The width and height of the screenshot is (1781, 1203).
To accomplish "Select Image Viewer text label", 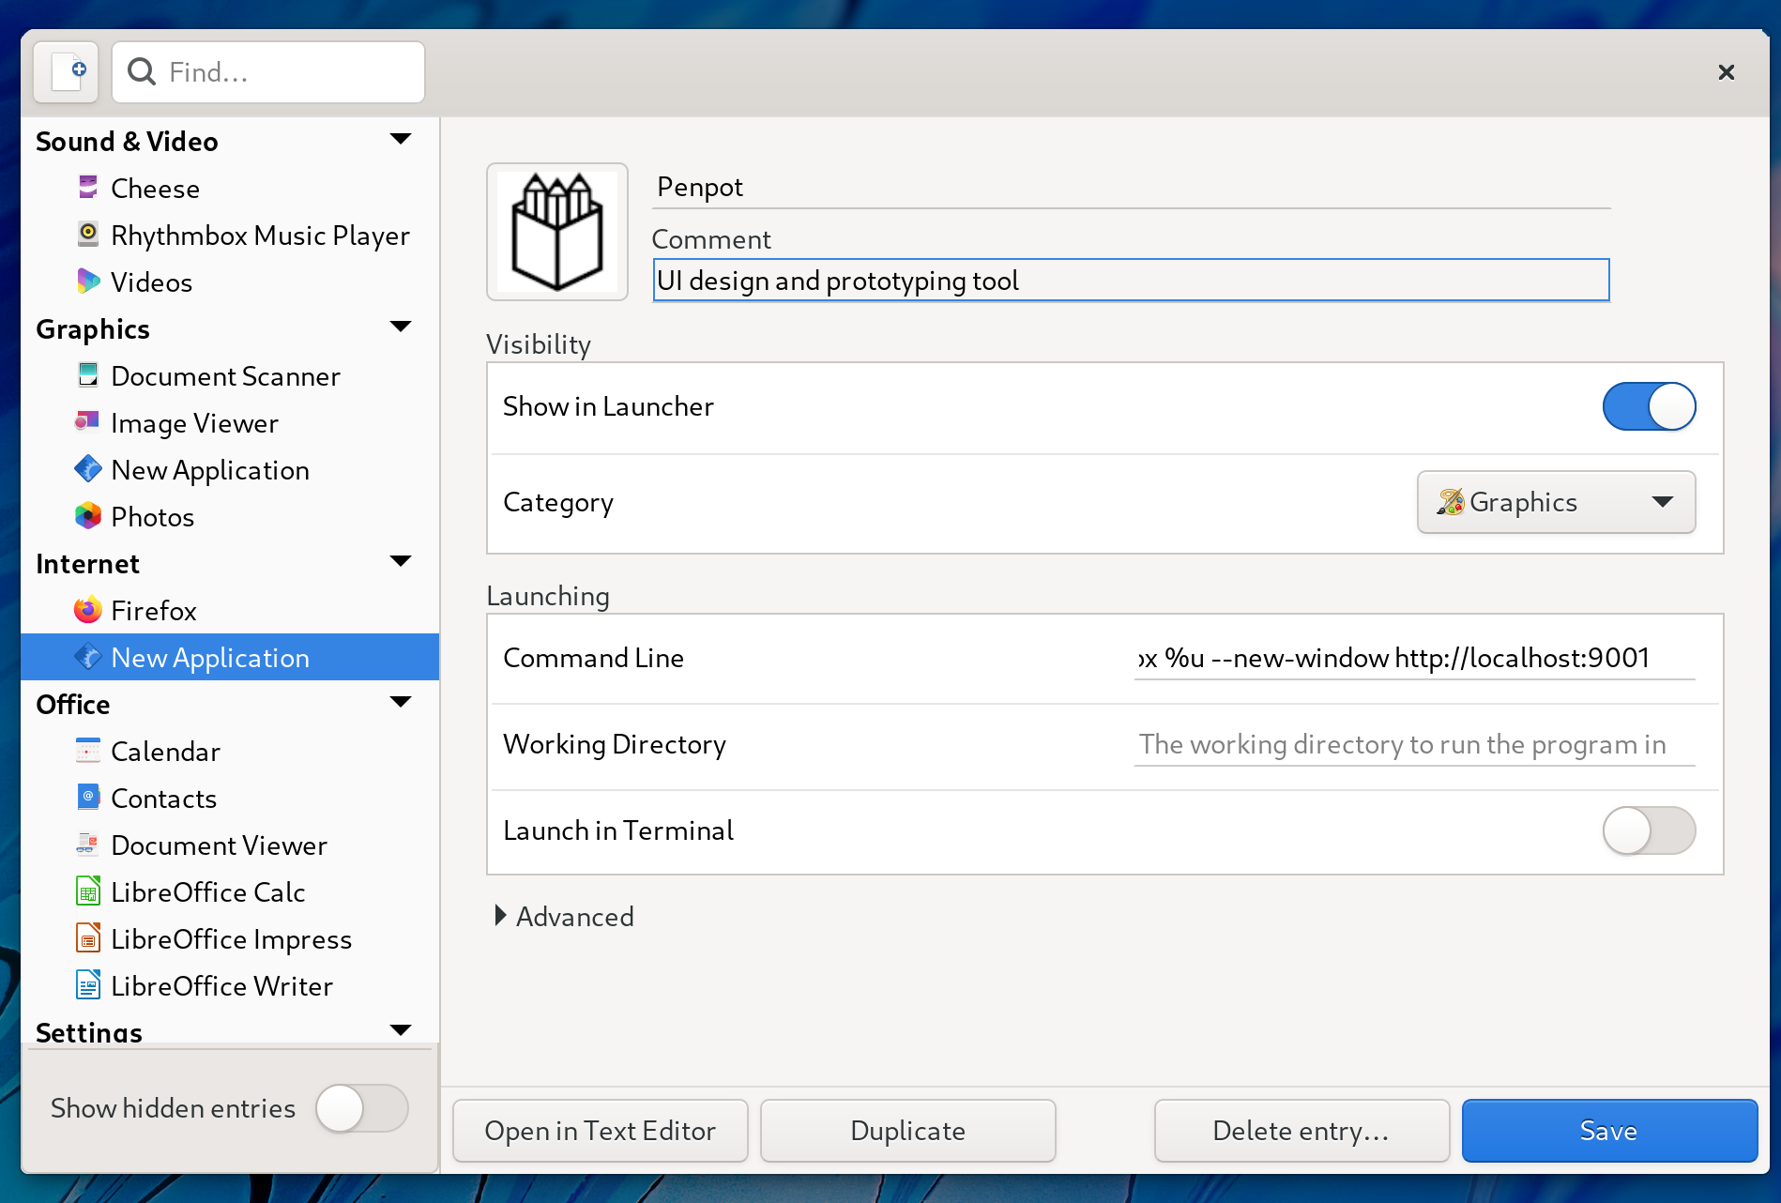I will (194, 423).
